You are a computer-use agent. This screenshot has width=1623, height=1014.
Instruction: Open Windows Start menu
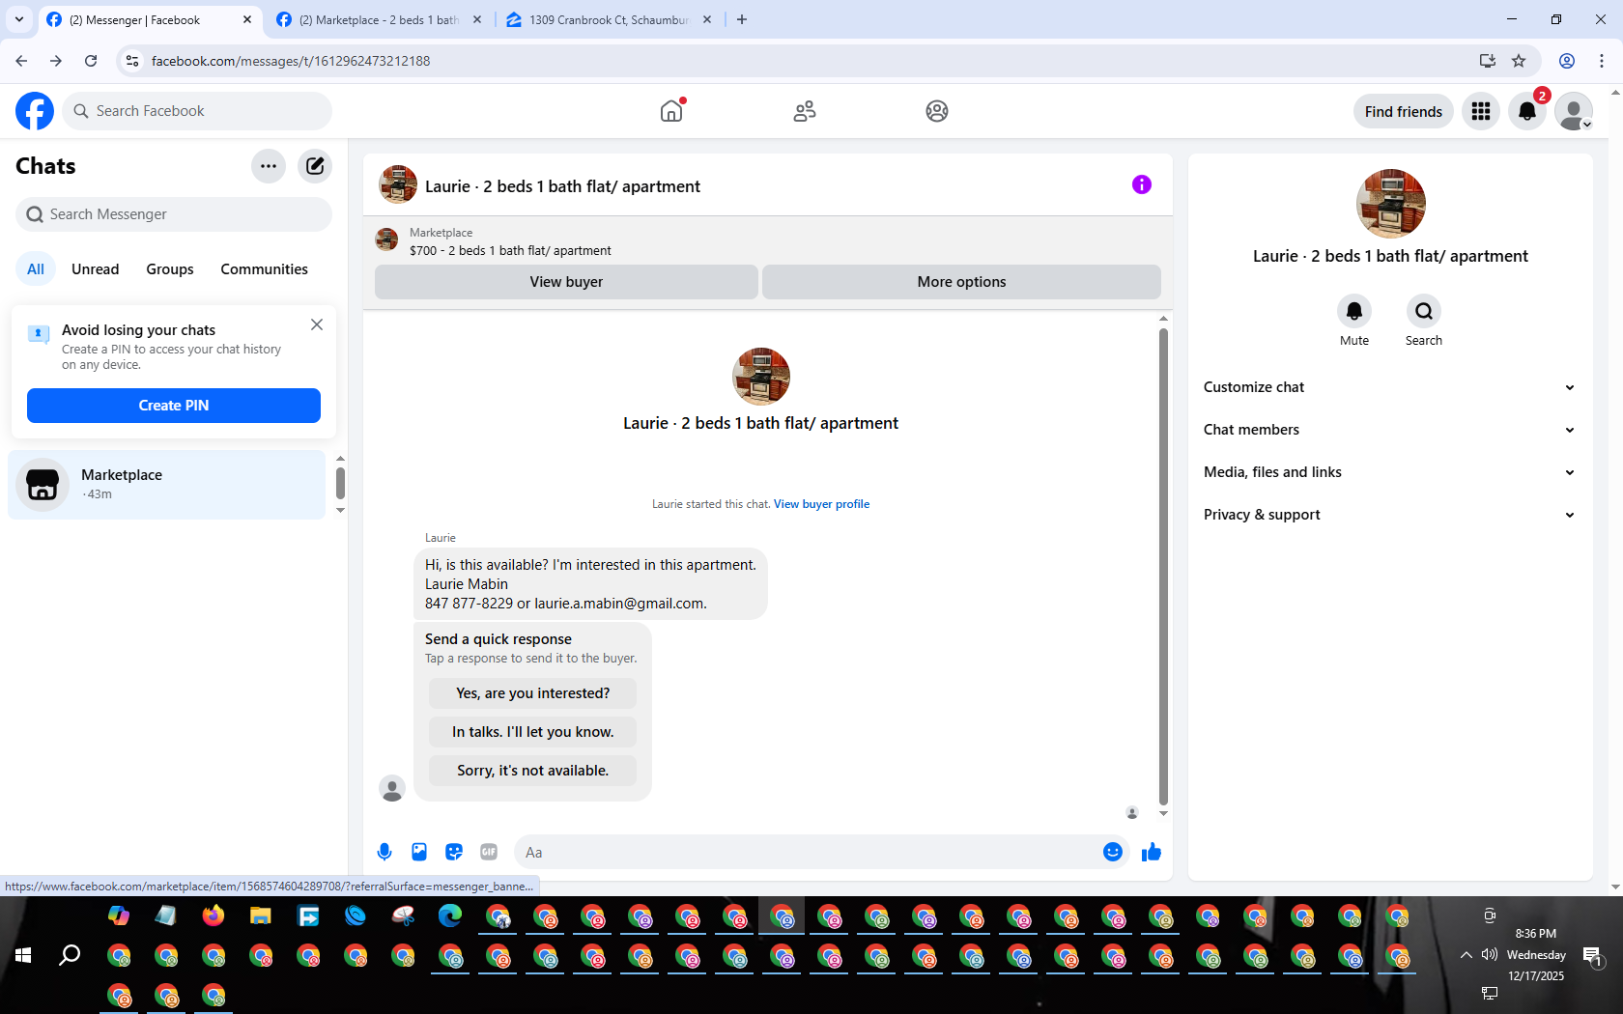pos(23,955)
